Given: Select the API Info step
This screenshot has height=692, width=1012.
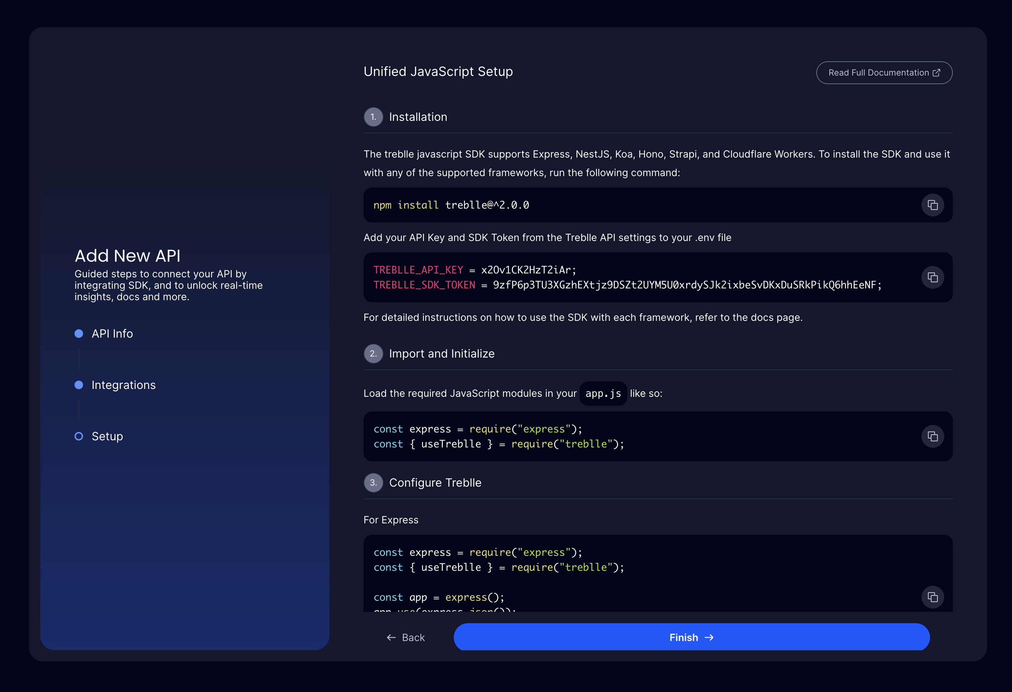Looking at the screenshot, I should click(x=112, y=334).
